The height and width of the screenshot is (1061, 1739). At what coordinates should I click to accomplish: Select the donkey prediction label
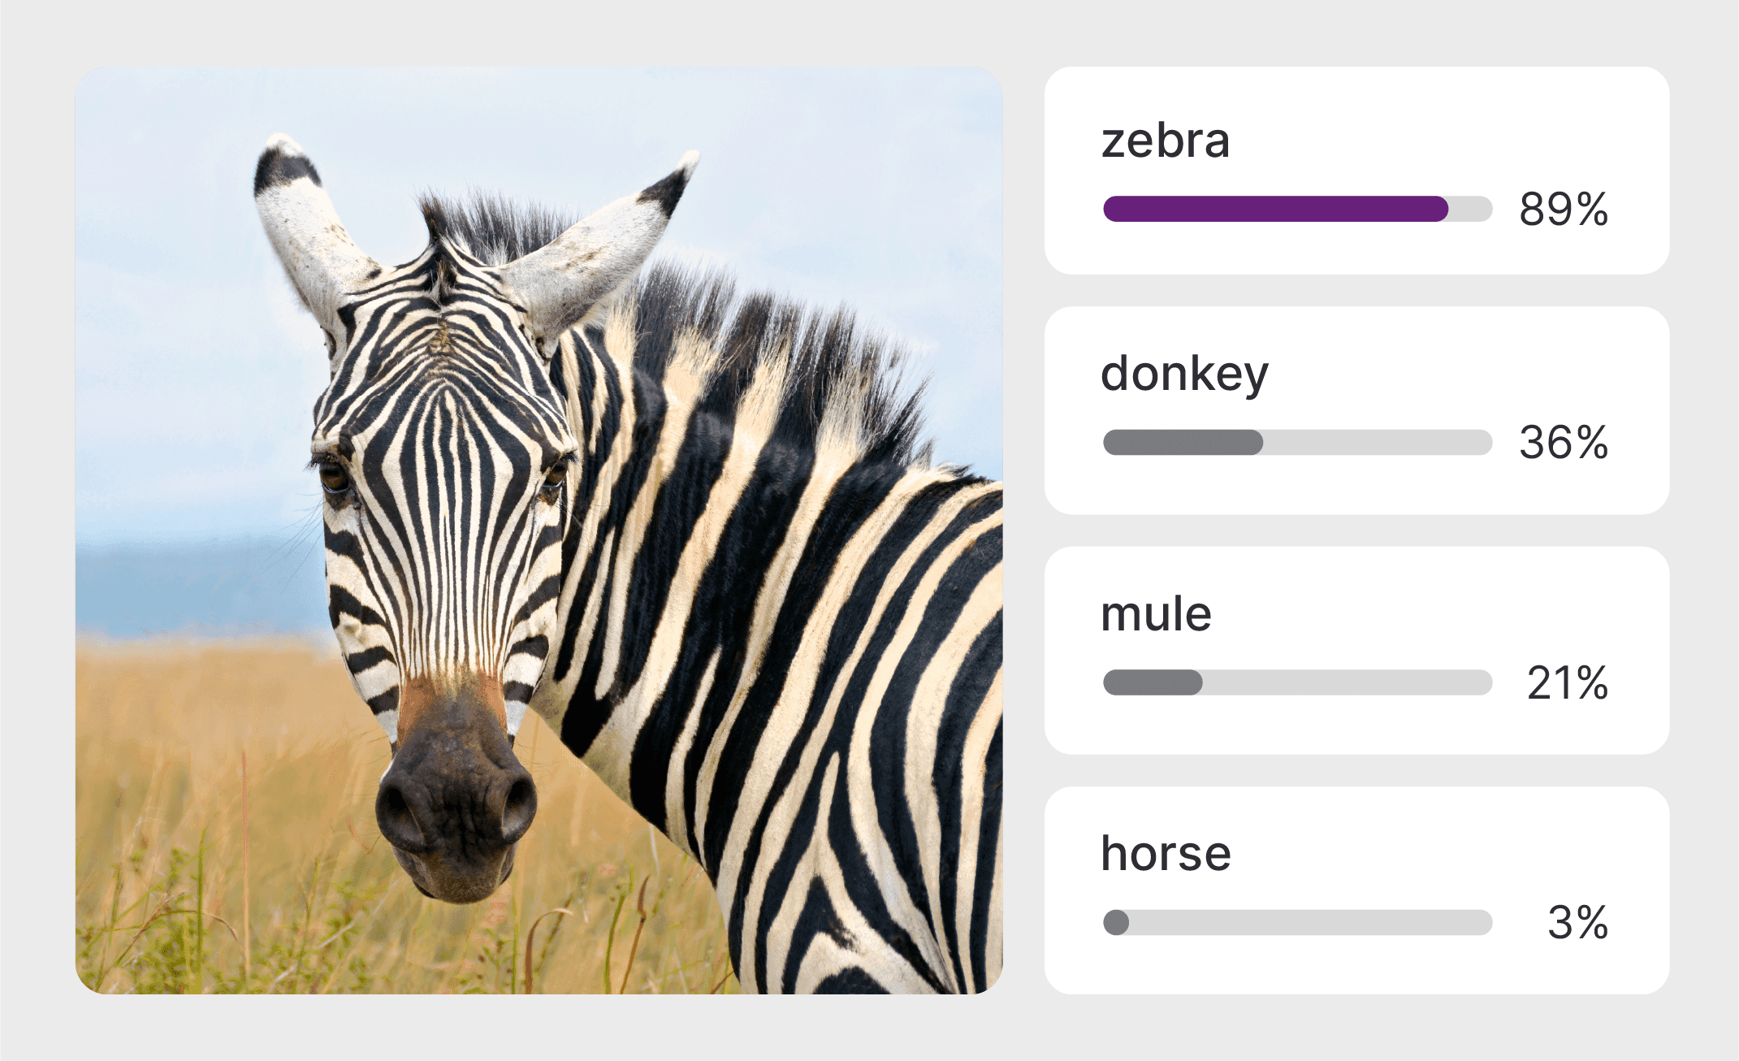(x=1184, y=375)
